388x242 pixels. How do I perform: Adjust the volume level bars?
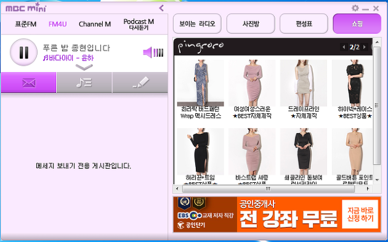tap(158, 52)
